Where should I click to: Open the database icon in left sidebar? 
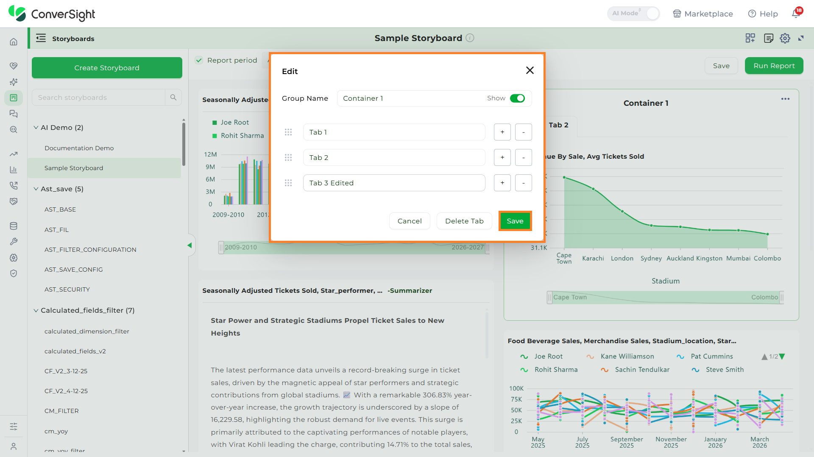(x=14, y=226)
